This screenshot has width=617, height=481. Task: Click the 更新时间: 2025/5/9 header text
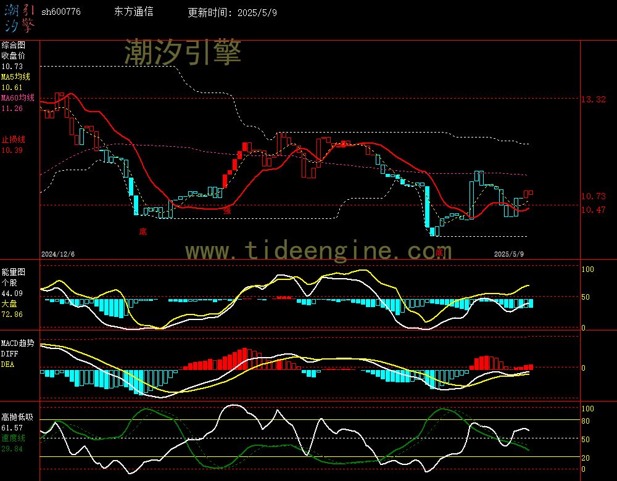pos(232,12)
